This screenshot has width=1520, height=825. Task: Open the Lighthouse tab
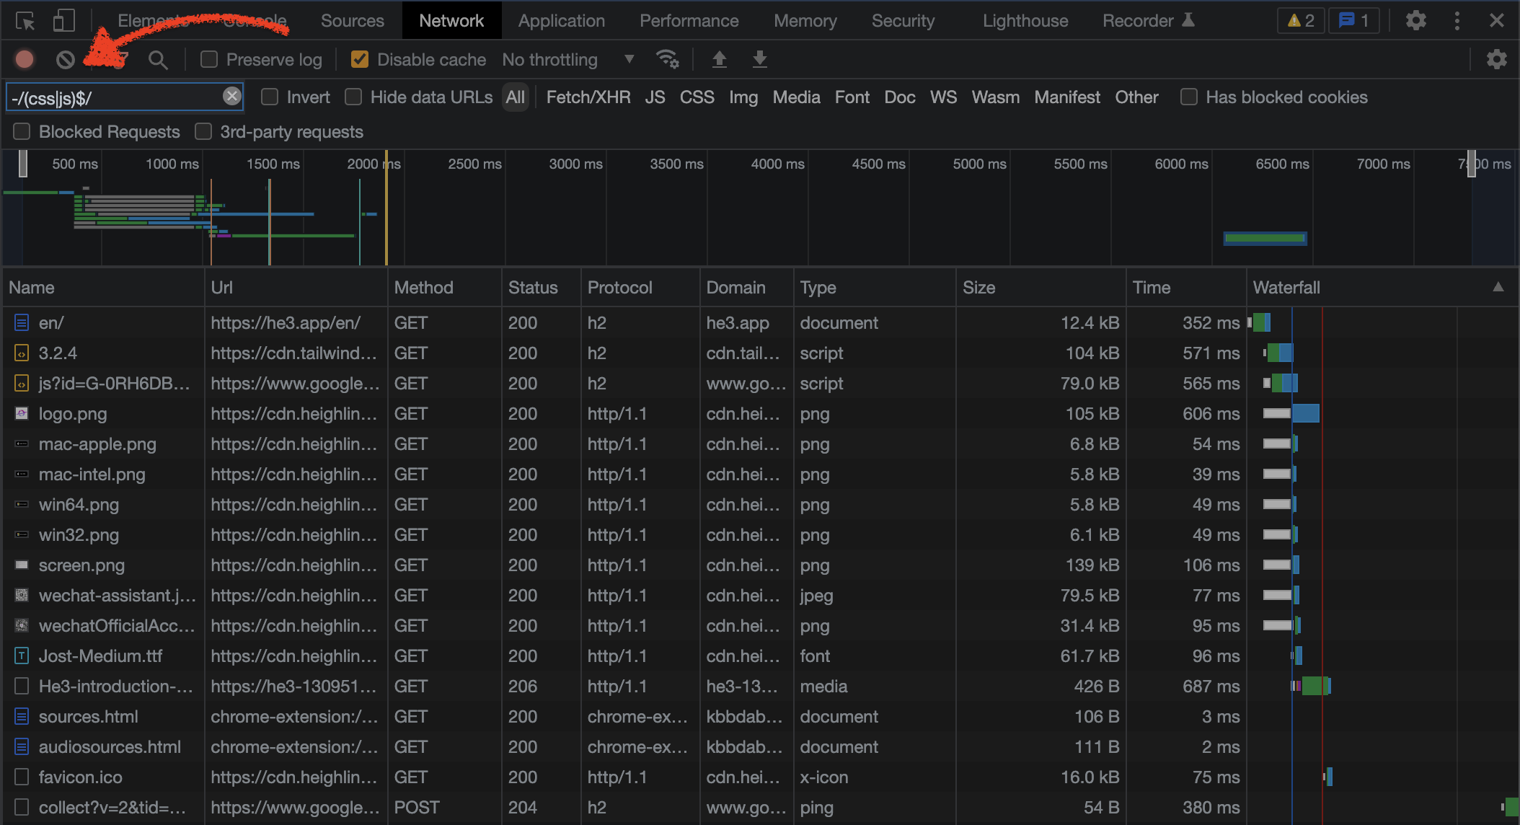point(1025,21)
